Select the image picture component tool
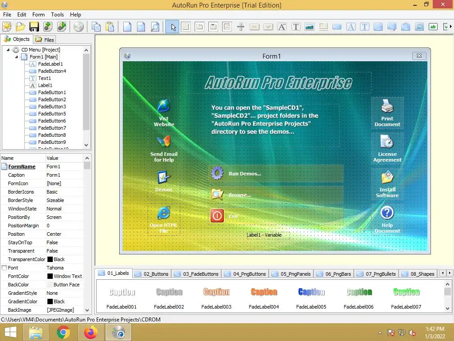Image resolution: width=454 pixels, height=341 pixels. [309, 27]
